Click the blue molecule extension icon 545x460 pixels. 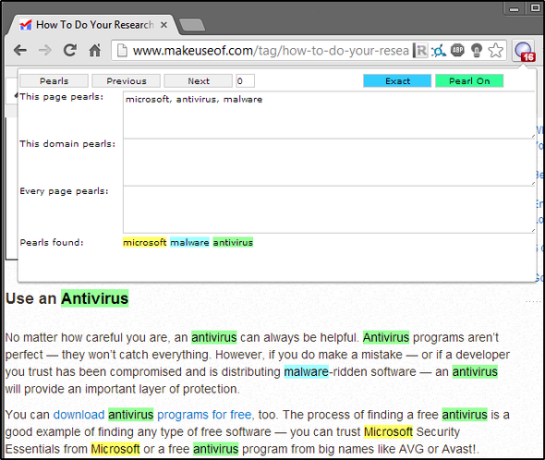439,51
